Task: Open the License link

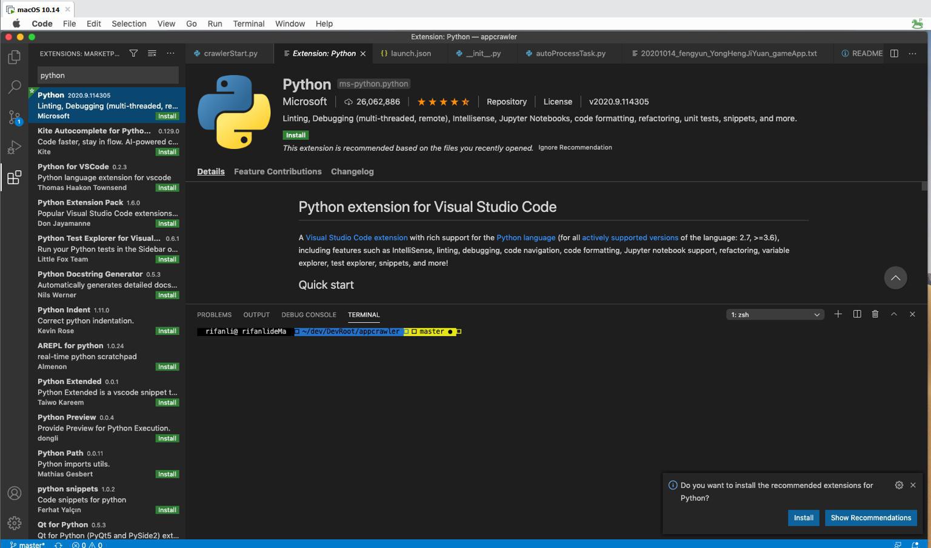Action: point(558,102)
